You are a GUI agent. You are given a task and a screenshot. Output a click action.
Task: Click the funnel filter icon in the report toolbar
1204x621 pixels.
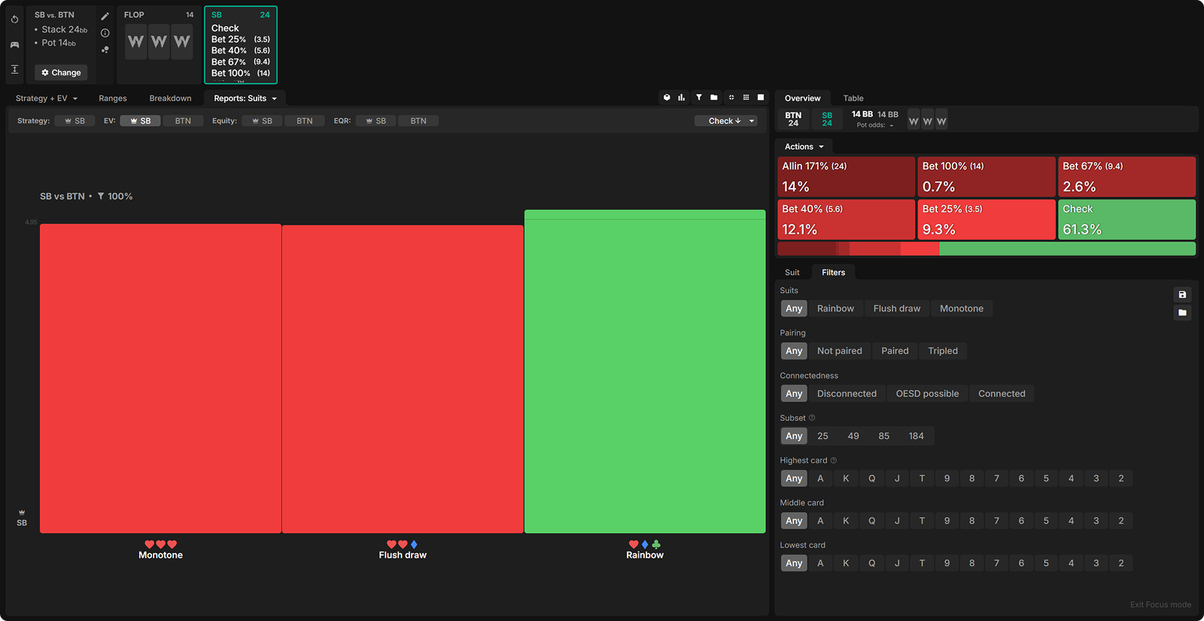[x=698, y=98]
